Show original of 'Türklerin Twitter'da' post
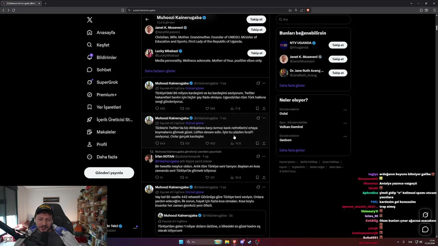The width and height of the screenshot is (438, 246). pos(195,123)
